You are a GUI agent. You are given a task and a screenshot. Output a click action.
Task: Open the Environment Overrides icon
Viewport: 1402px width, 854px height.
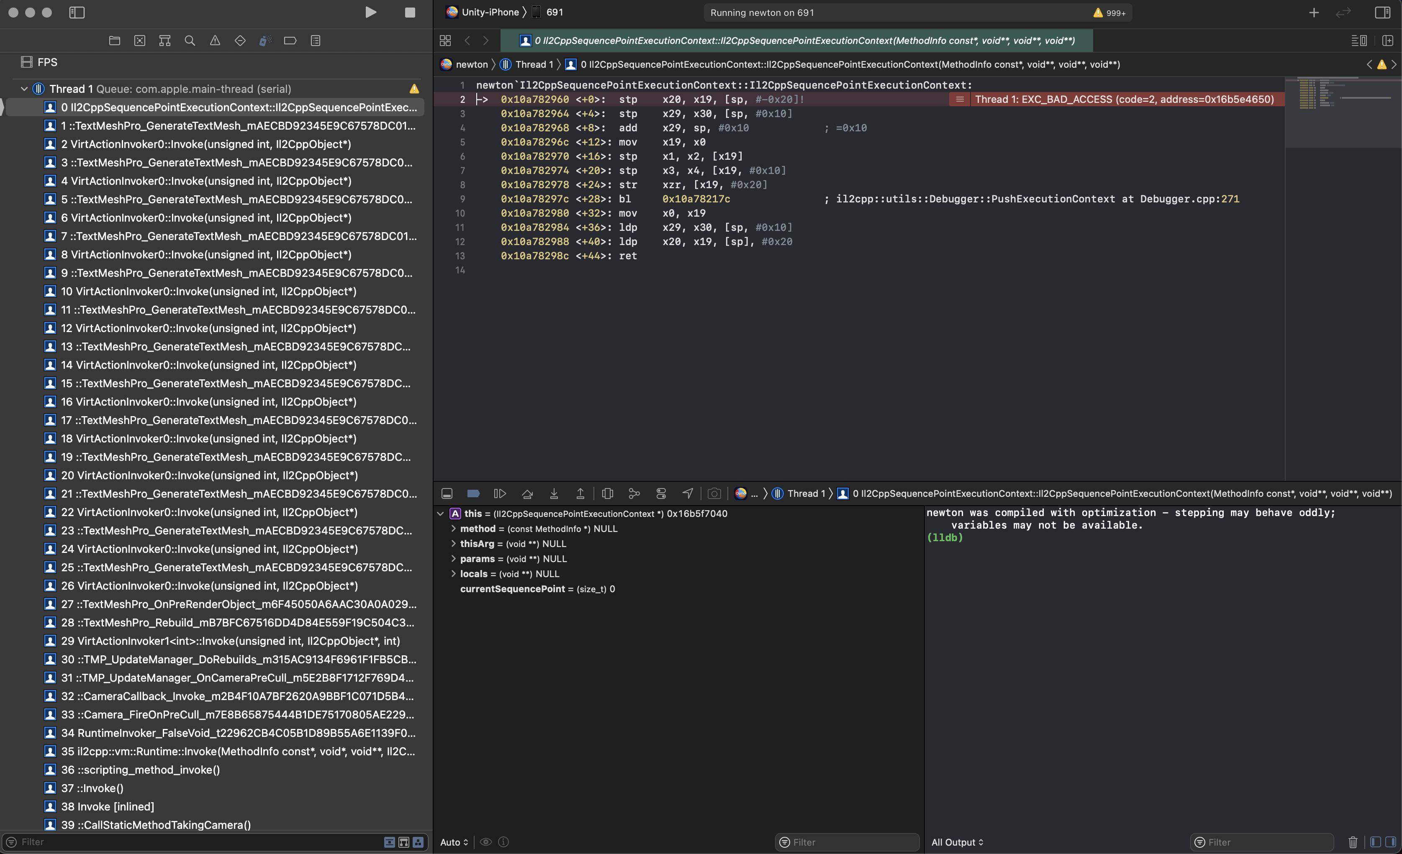point(660,493)
